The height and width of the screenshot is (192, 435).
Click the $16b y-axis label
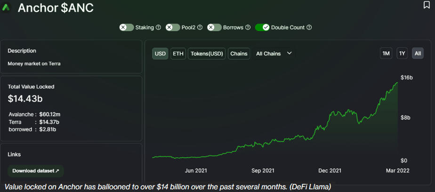tap(407, 78)
